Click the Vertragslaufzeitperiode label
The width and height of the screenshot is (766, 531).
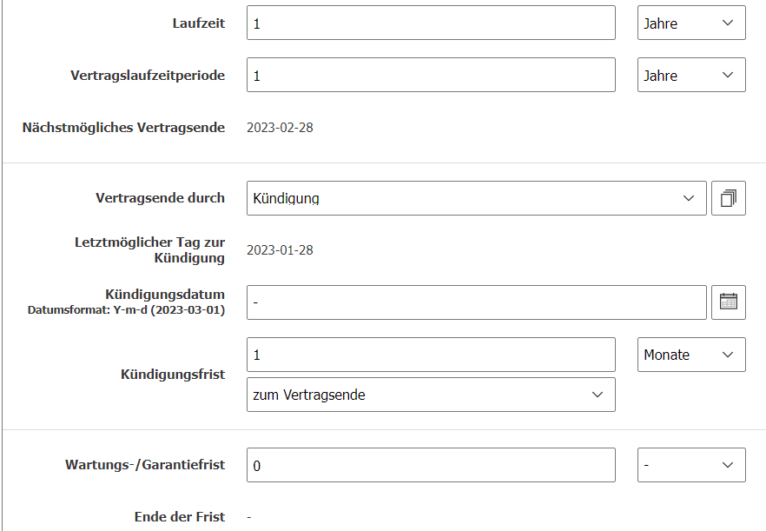click(148, 75)
